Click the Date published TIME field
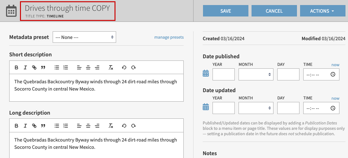348x158 pixels. click(x=321, y=74)
